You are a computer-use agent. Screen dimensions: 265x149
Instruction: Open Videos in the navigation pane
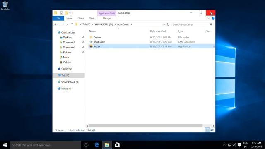(67, 62)
